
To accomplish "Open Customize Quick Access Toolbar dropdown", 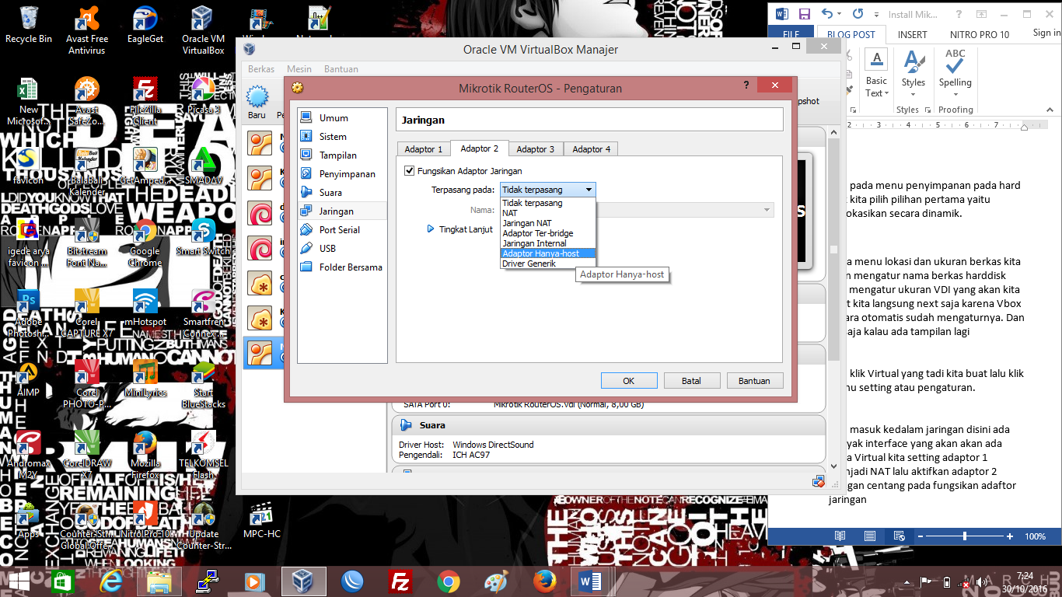I will click(878, 14).
